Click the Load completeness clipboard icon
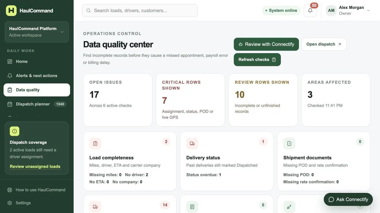 point(95,143)
